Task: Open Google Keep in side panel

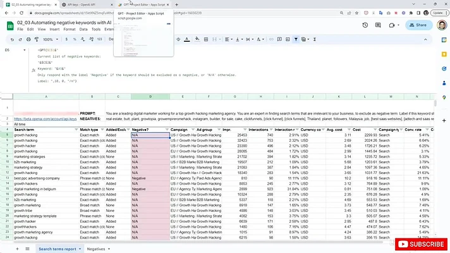Action: tap(444, 54)
